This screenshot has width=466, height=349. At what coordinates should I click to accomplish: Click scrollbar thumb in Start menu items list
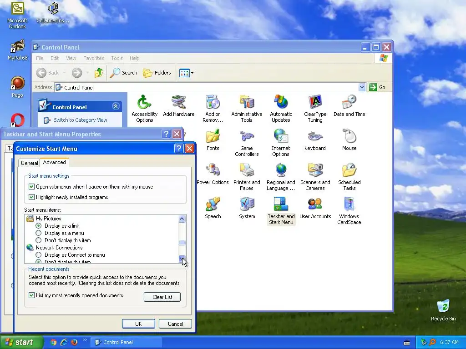182,243
